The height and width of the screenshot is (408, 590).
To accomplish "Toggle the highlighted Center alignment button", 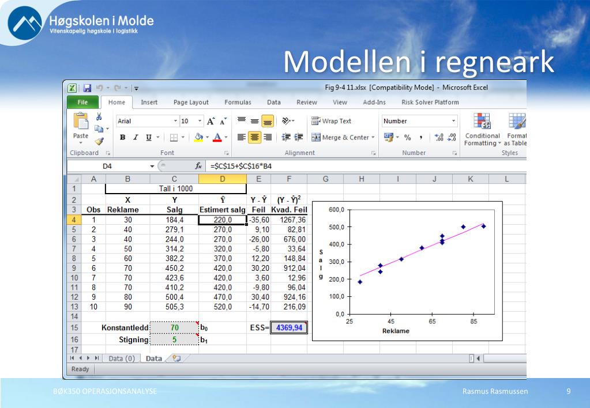I will pyautogui.click(x=255, y=137).
